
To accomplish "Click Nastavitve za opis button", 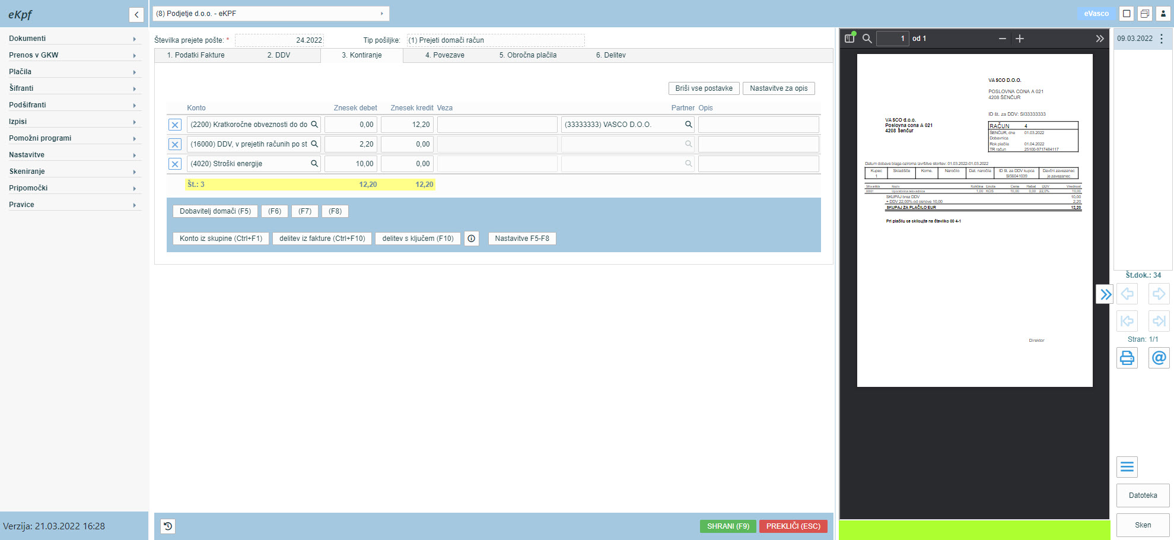I will [x=779, y=88].
